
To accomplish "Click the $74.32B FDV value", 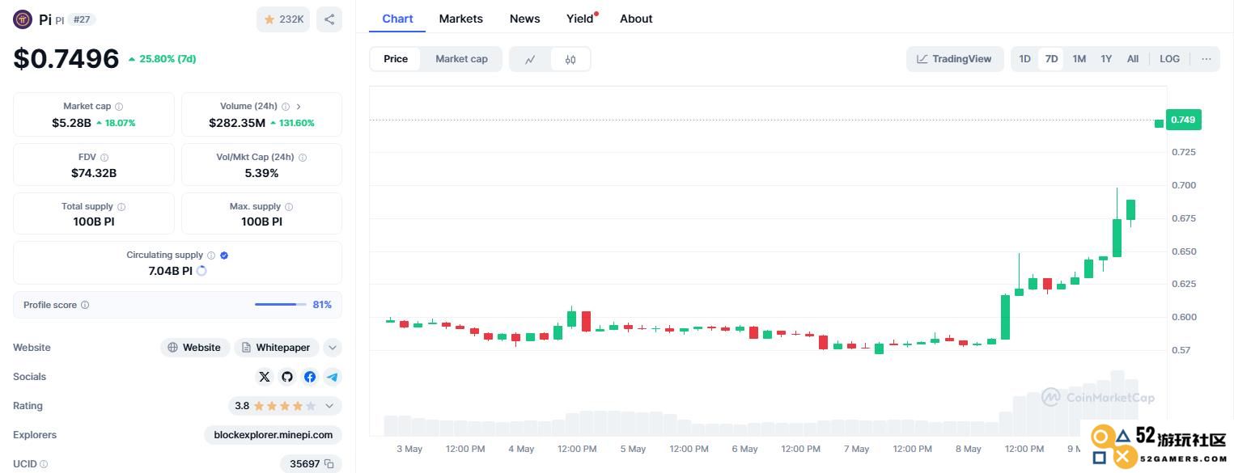I will (94, 173).
